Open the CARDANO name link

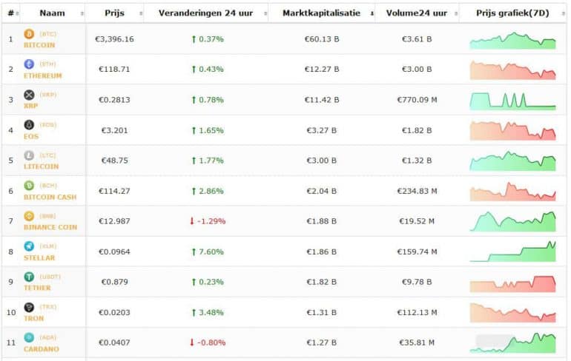coord(41,348)
